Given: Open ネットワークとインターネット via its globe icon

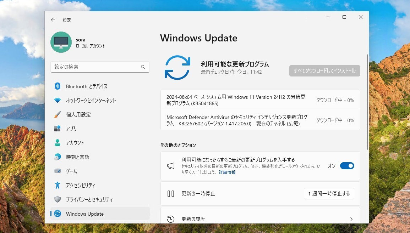Looking at the screenshot, I should 59,100.
